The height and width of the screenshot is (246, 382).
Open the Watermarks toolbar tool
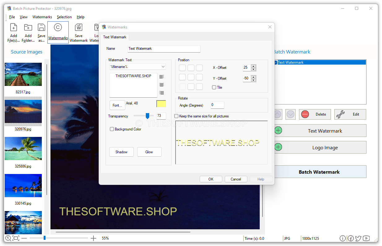coord(58,32)
